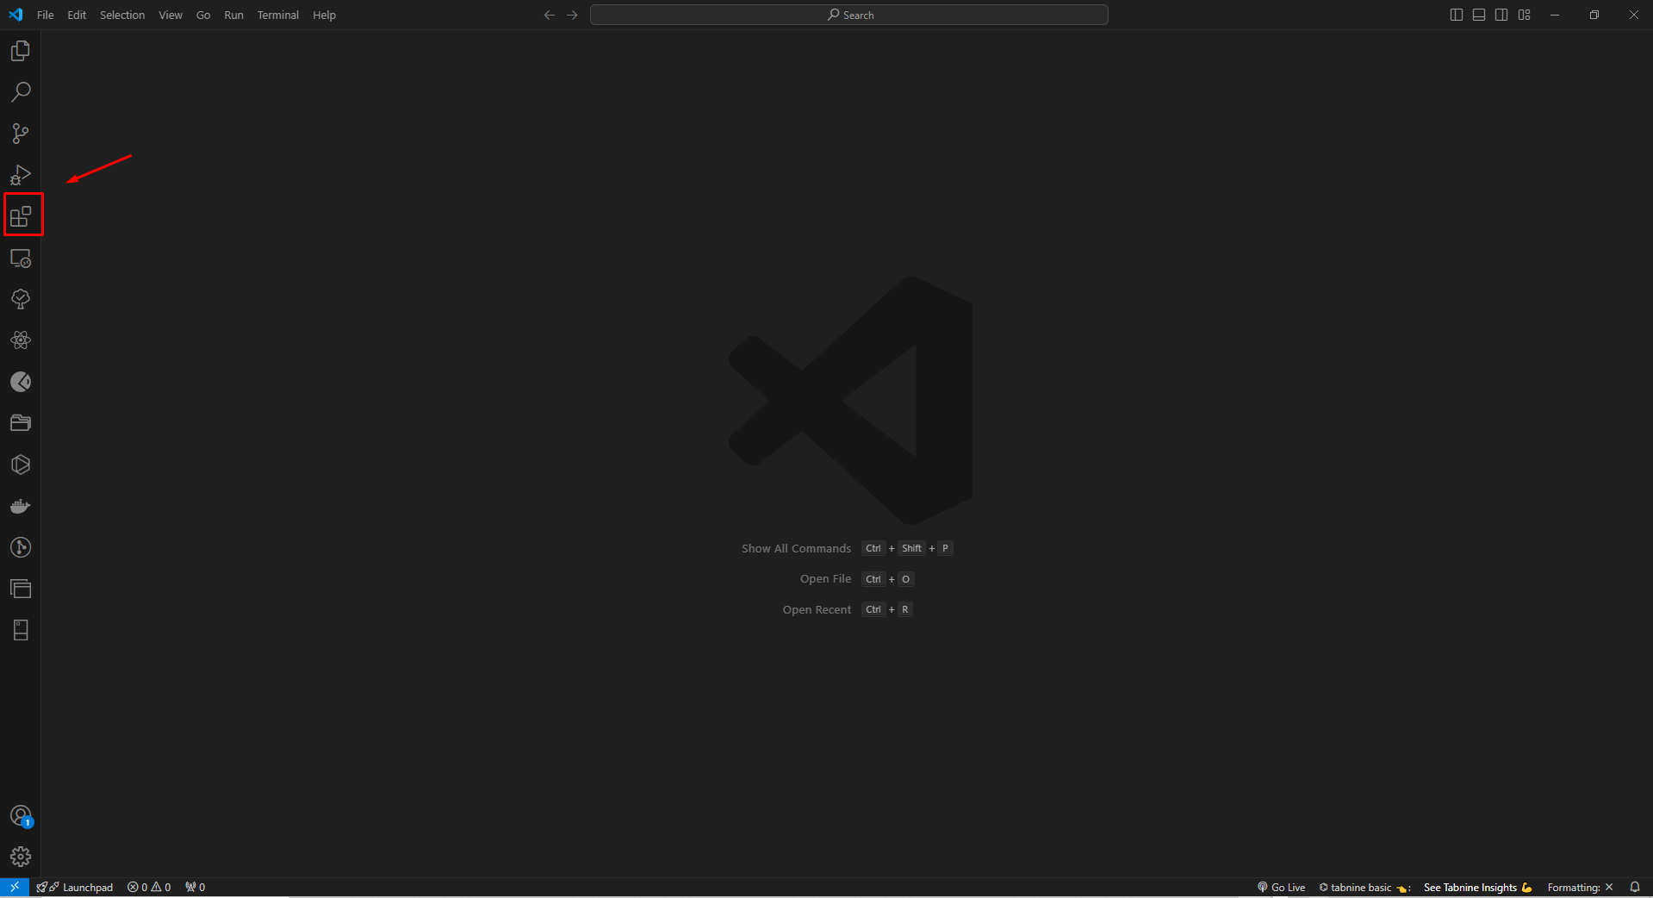Image resolution: width=1653 pixels, height=898 pixels.
Task: Open the hexagon play-shaped Tabnine icon
Action: 21,465
